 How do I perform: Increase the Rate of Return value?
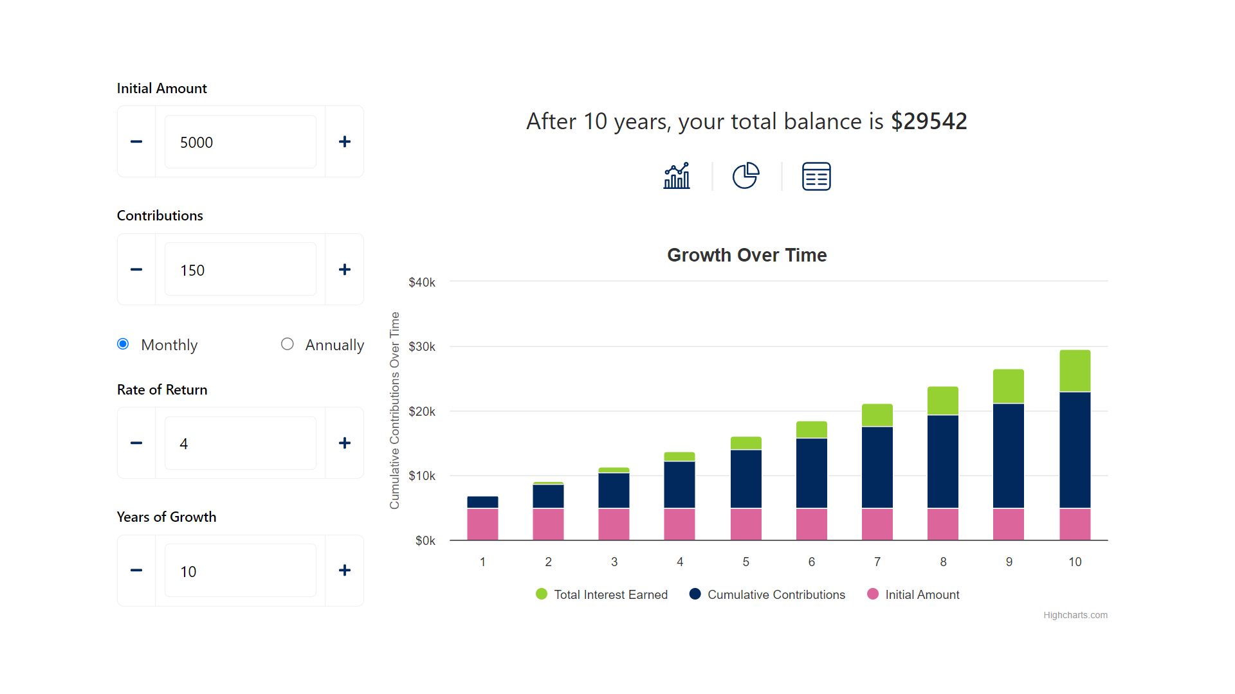pyautogui.click(x=344, y=442)
